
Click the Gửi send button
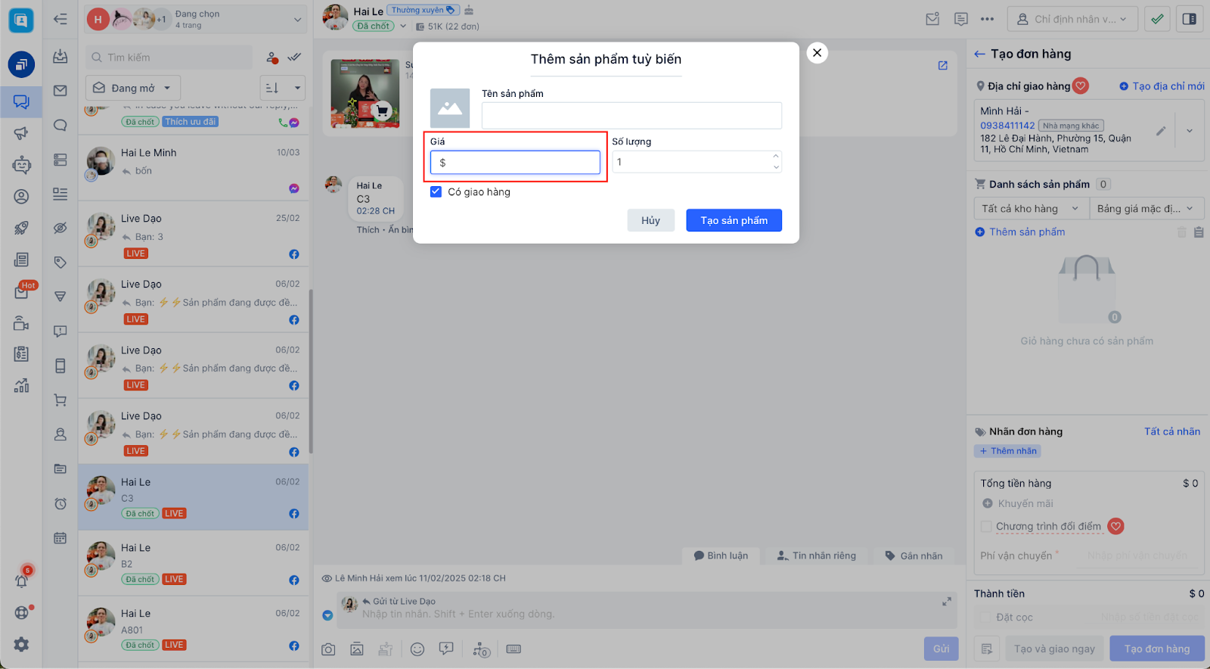coord(941,649)
